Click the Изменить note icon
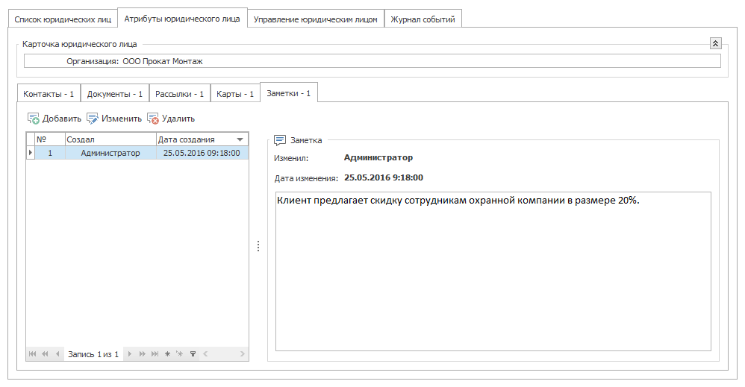745x387 pixels. [x=92, y=119]
